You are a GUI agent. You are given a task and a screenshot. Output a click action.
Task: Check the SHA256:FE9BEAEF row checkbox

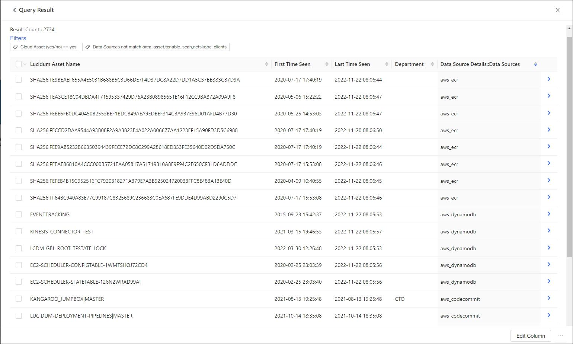(x=19, y=80)
